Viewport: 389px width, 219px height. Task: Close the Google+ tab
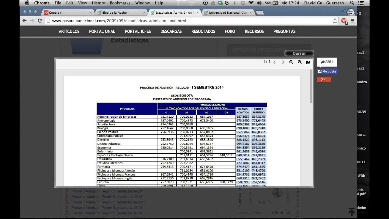tap(91, 13)
